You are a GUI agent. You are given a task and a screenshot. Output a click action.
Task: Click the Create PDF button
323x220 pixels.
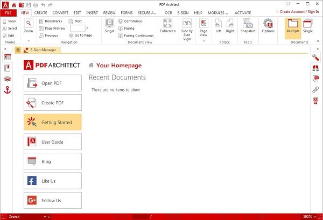click(53, 103)
